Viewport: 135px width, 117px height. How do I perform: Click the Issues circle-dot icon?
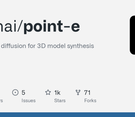[15, 92]
